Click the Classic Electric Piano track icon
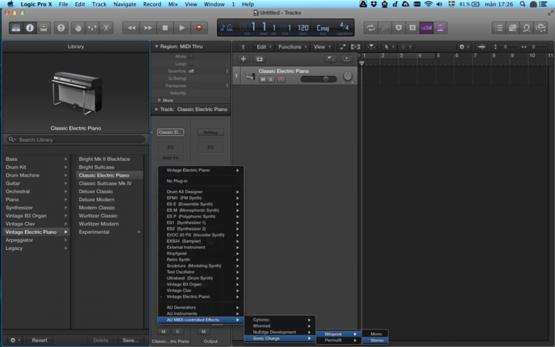 [250, 76]
